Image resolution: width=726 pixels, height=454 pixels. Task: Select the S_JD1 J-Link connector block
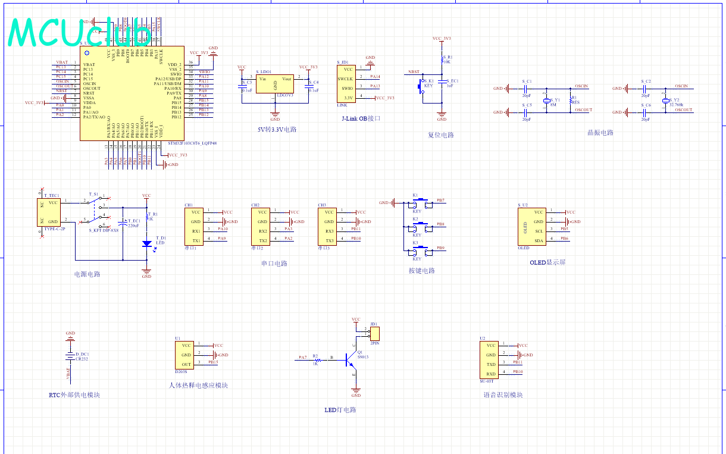pyautogui.click(x=347, y=83)
